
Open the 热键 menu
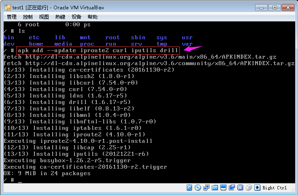[60, 17]
